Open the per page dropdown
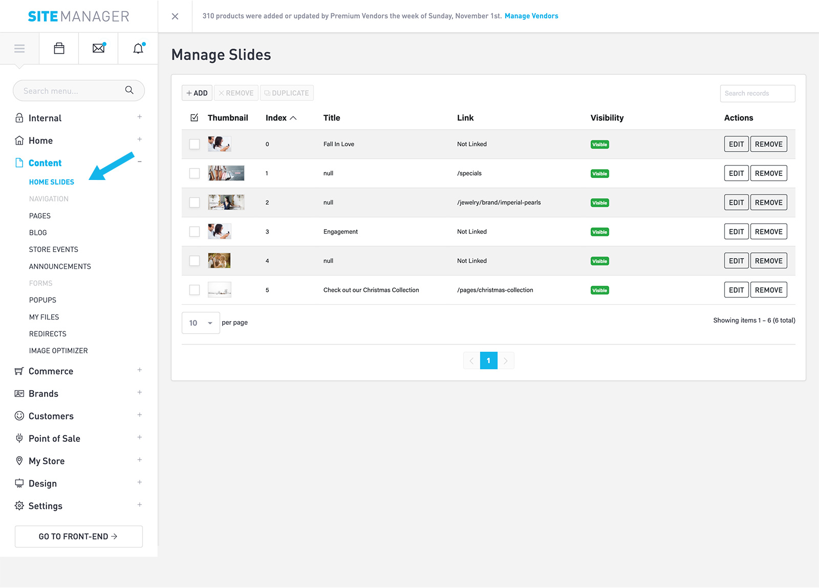The height and width of the screenshot is (588, 819). [x=201, y=323]
